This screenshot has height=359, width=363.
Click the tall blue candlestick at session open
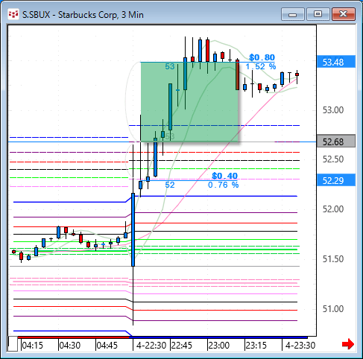133,229
